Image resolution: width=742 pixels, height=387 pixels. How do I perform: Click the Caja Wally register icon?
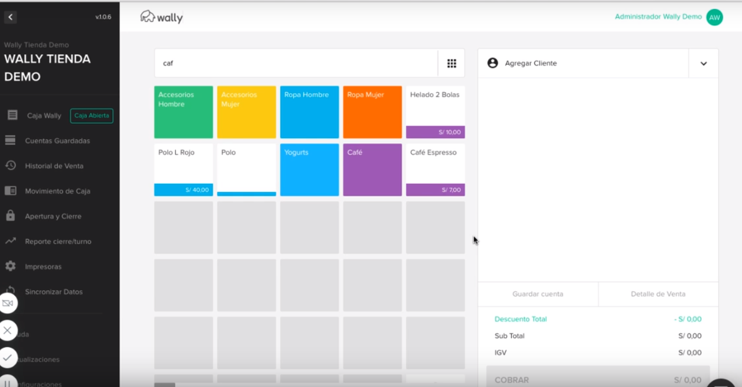[13, 115]
